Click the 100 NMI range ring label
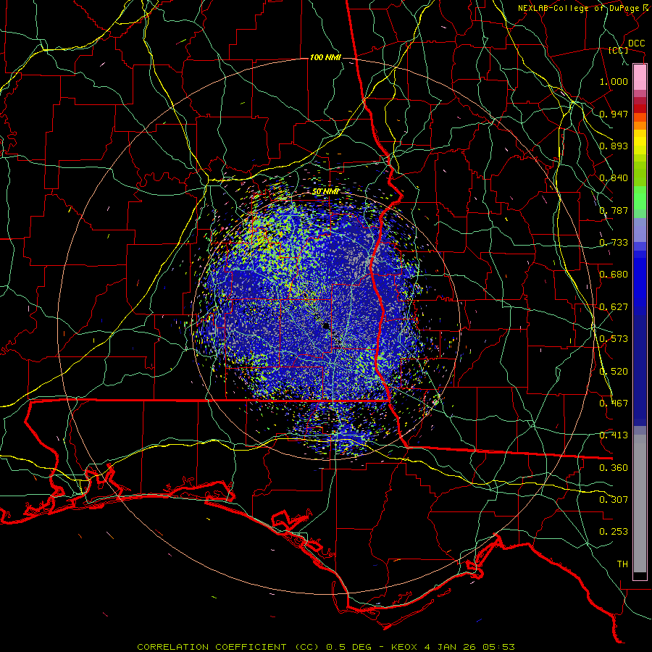The height and width of the screenshot is (652, 652). (325, 57)
